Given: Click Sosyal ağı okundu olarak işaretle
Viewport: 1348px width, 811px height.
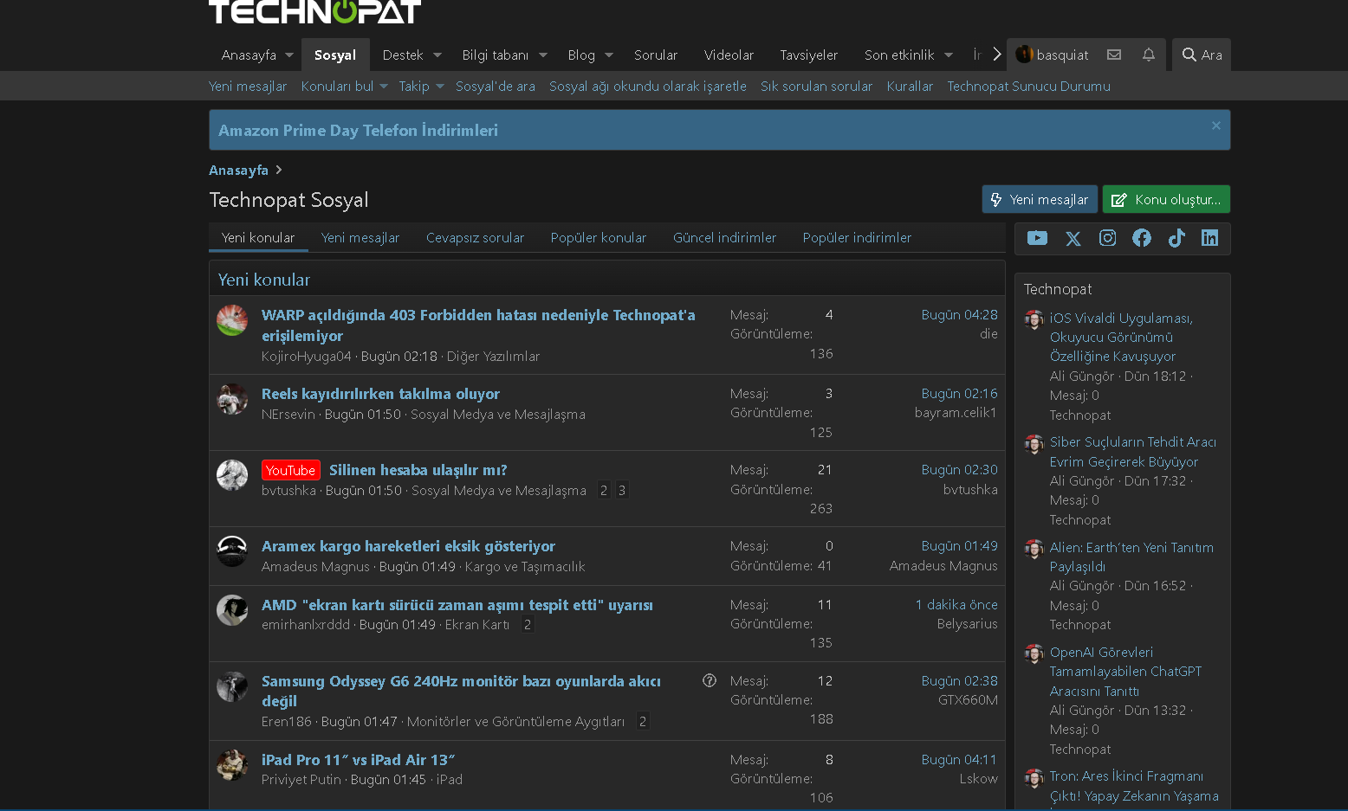Looking at the screenshot, I should pyautogui.click(x=648, y=86).
